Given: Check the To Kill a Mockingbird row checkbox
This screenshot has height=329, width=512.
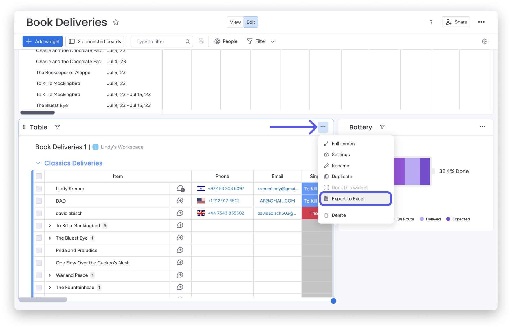Looking at the screenshot, I should (x=39, y=225).
